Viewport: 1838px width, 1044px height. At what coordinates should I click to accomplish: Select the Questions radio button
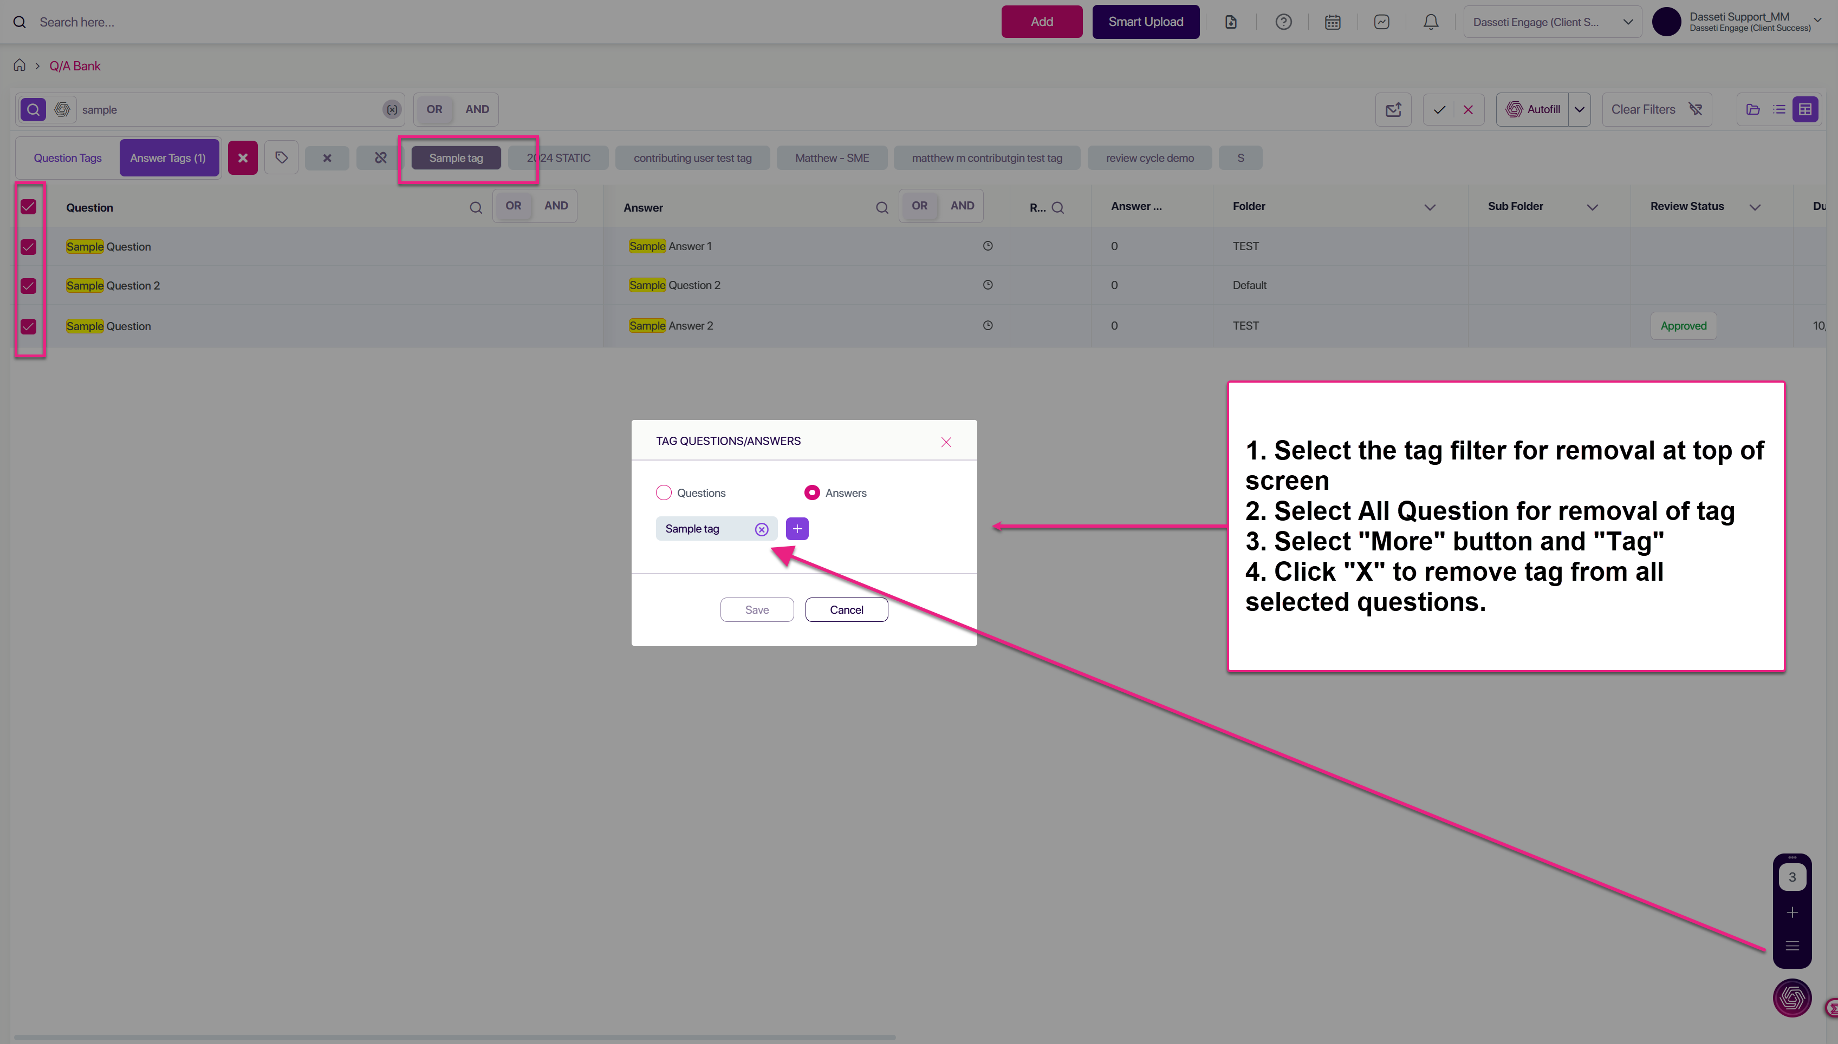664,493
